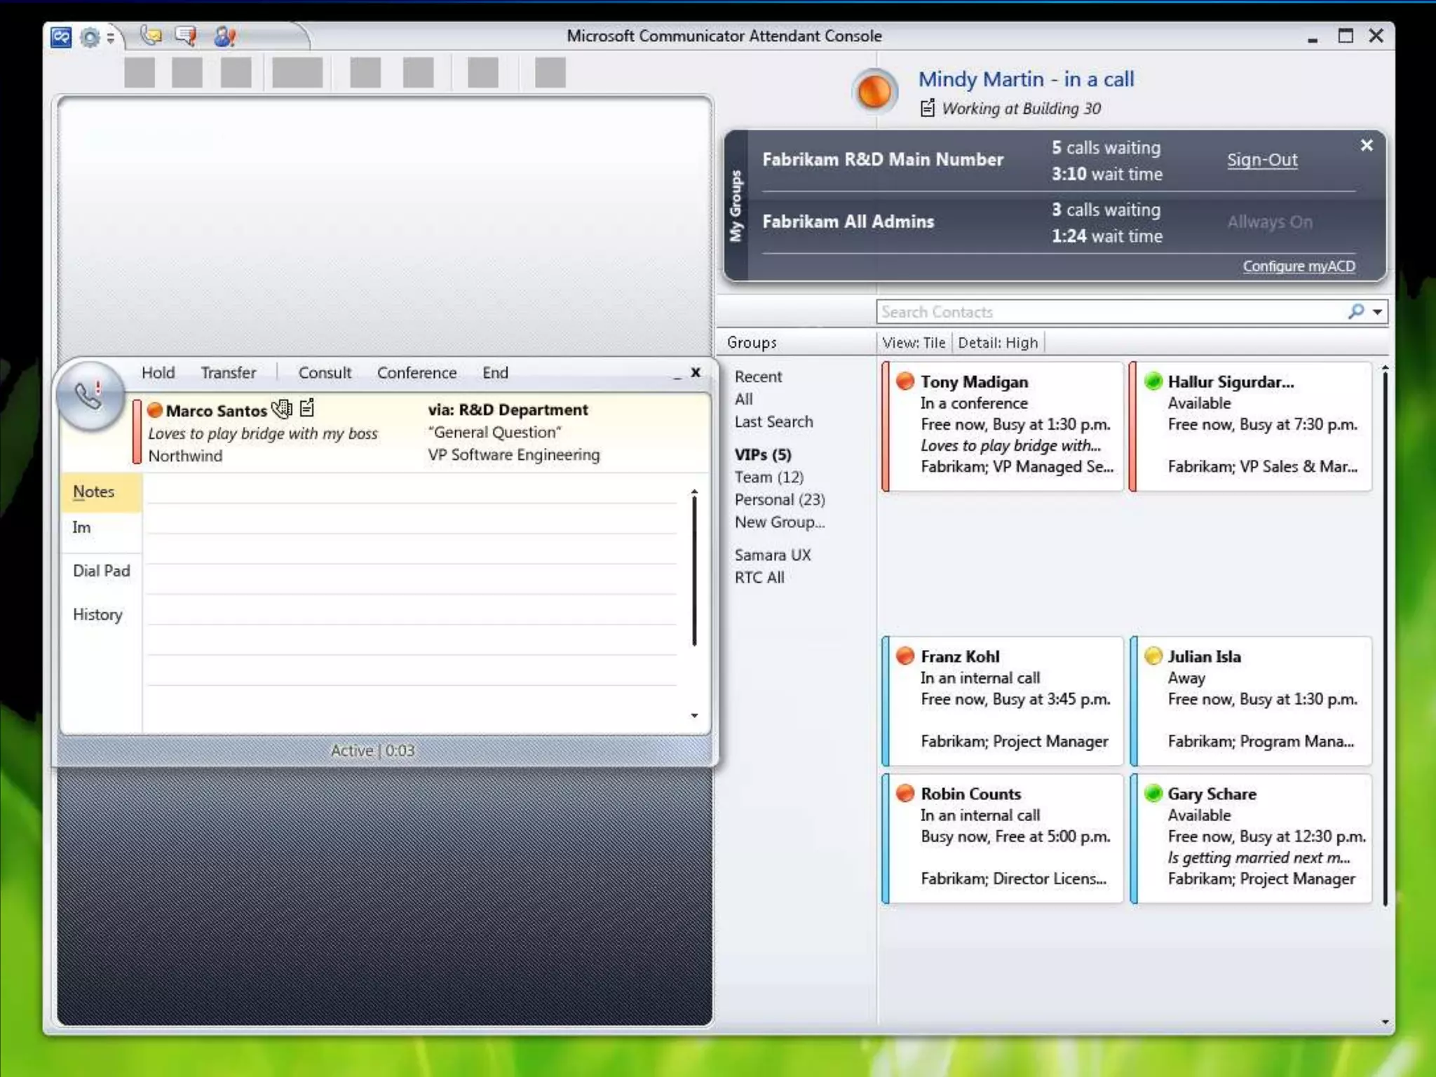Put the Marco Santos call on Hold
This screenshot has height=1077, width=1436.
[x=158, y=373]
